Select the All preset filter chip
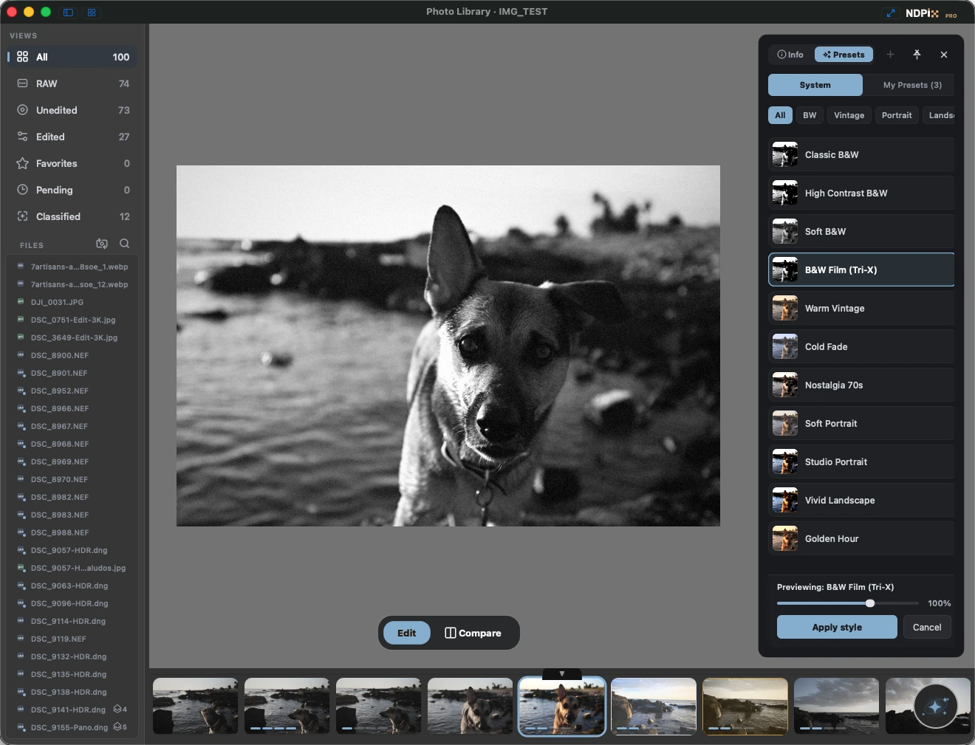The image size is (975, 745). tap(780, 115)
